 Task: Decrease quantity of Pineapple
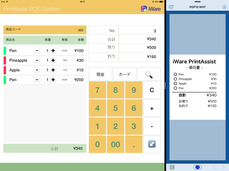click(x=37, y=60)
